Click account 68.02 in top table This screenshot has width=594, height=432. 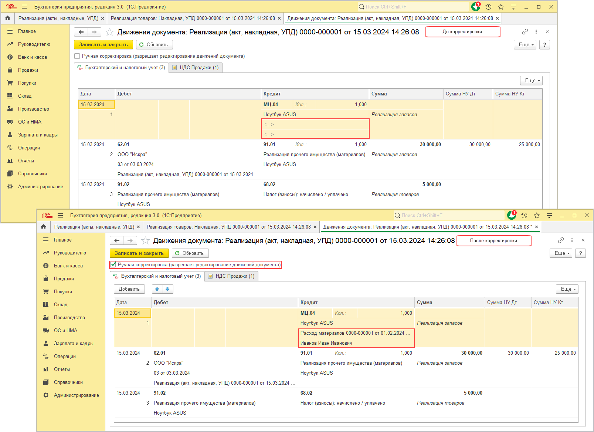[x=269, y=185]
